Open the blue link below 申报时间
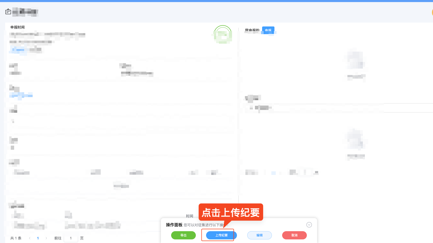This screenshot has width=433, height=243. coord(17,50)
